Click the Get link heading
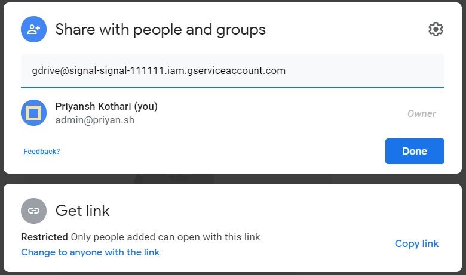Viewport: 466px width, 275px height. point(82,211)
